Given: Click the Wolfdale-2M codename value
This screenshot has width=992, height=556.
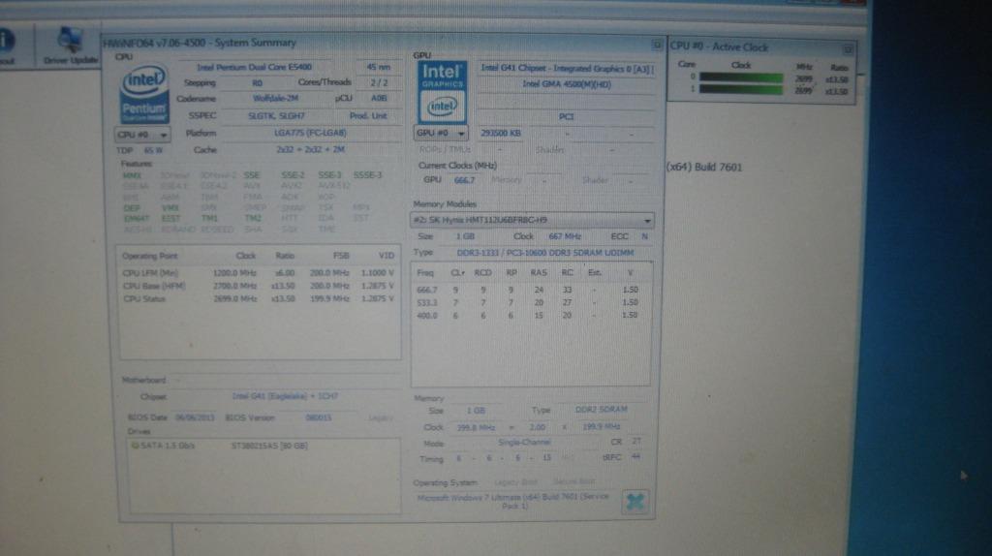Looking at the screenshot, I should 275,99.
